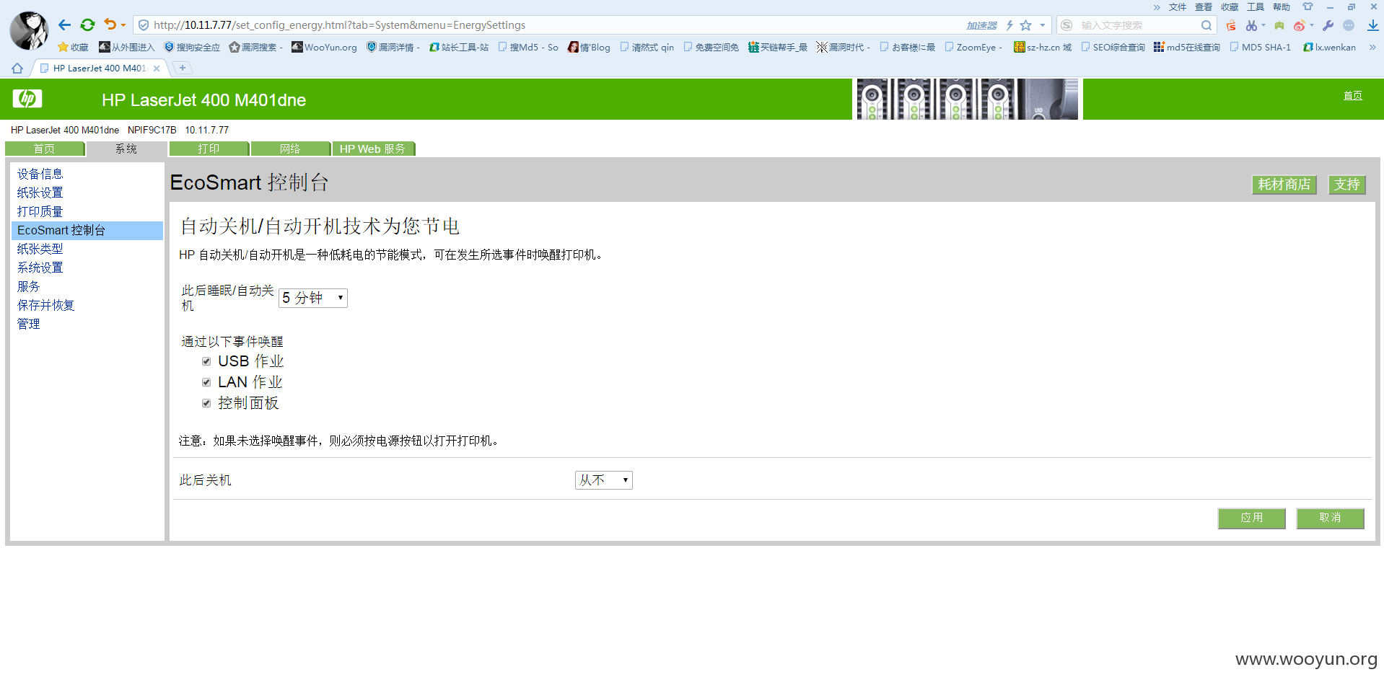This screenshot has width=1384, height=680.
Task: Click the scissors screenshot tool icon
Action: point(1251,25)
